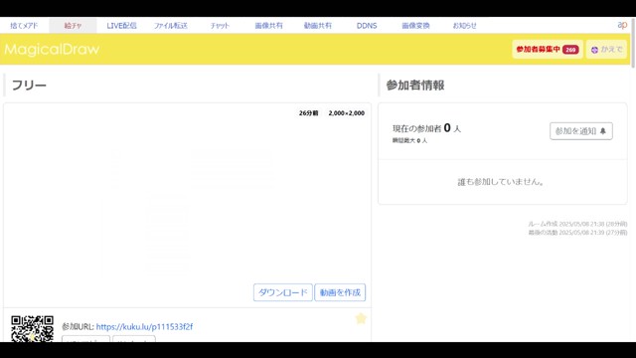Click the 動画を作成 button
The height and width of the screenshot is (358, 636).
pos(340,292)
